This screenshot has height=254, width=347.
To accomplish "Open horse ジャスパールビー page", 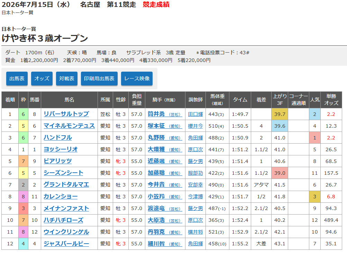I will pos(66,243).
